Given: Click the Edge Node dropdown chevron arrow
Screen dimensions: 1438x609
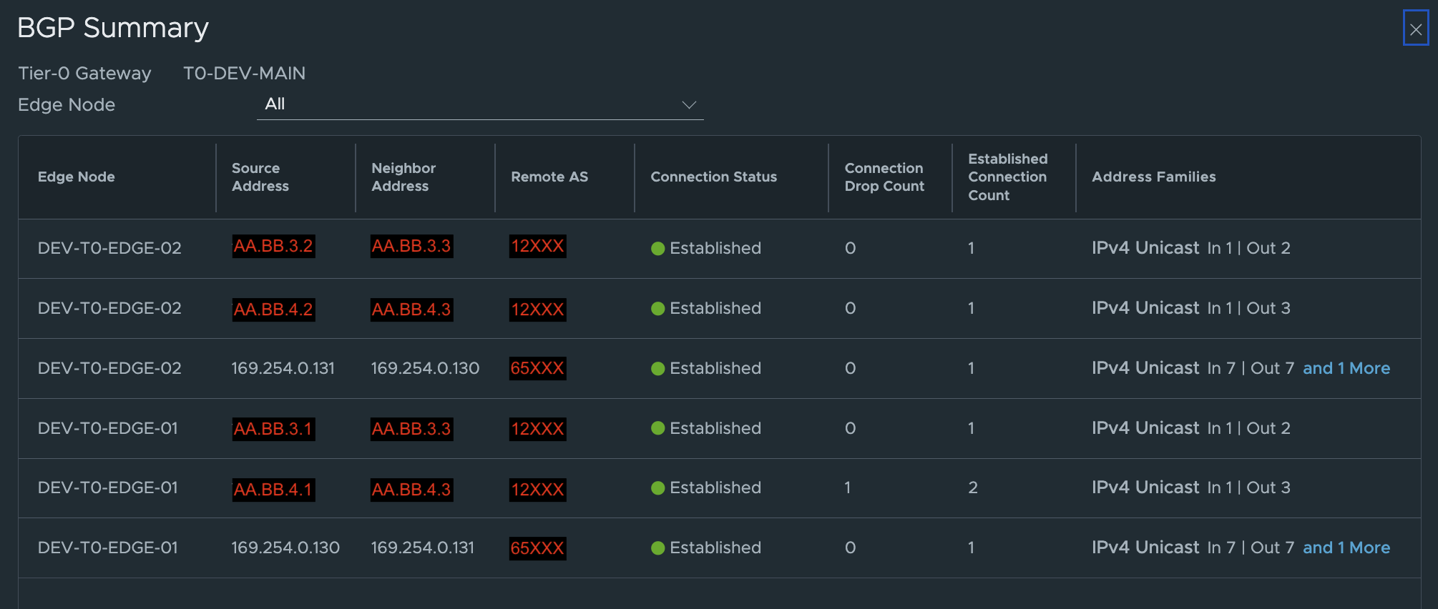Looking at the screenshot, I should [688, 105].
